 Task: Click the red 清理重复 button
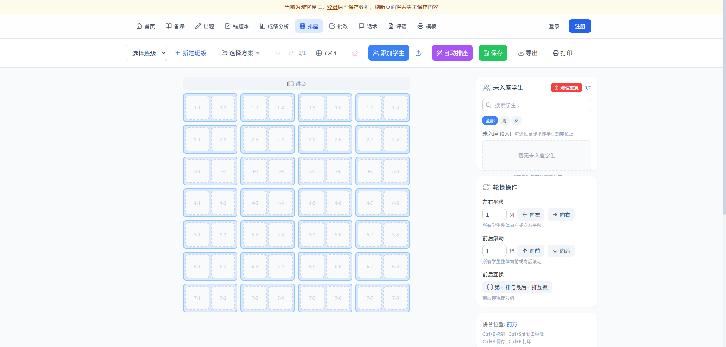[x=566, y=88]
